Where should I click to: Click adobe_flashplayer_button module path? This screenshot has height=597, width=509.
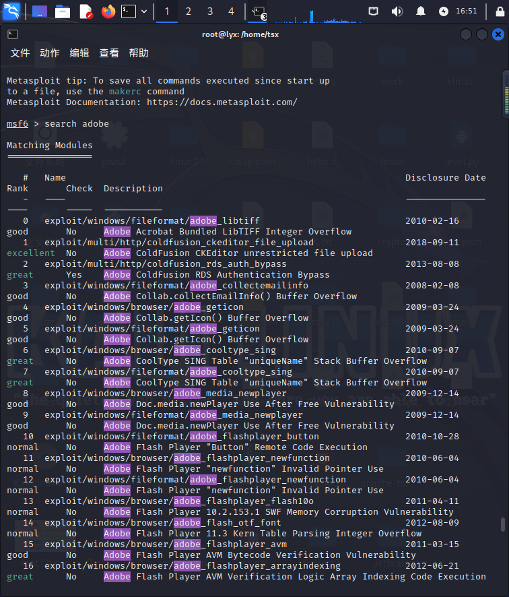[182, 437]
